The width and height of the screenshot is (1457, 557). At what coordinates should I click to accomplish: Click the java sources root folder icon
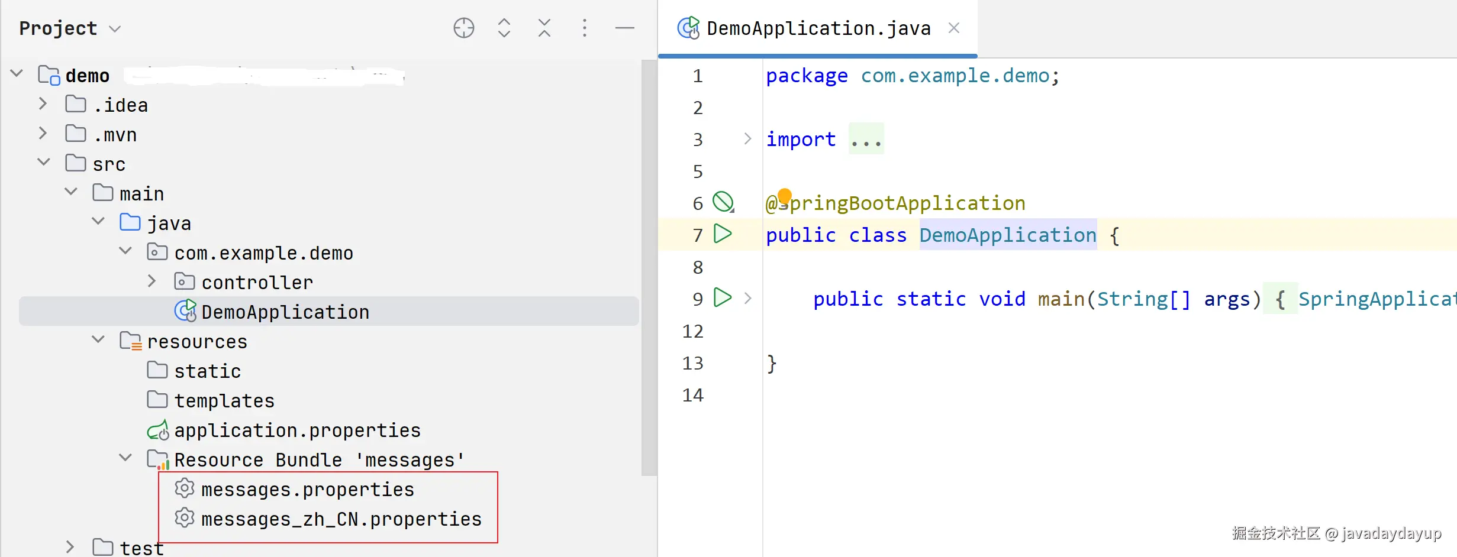[x=130, y=222]
